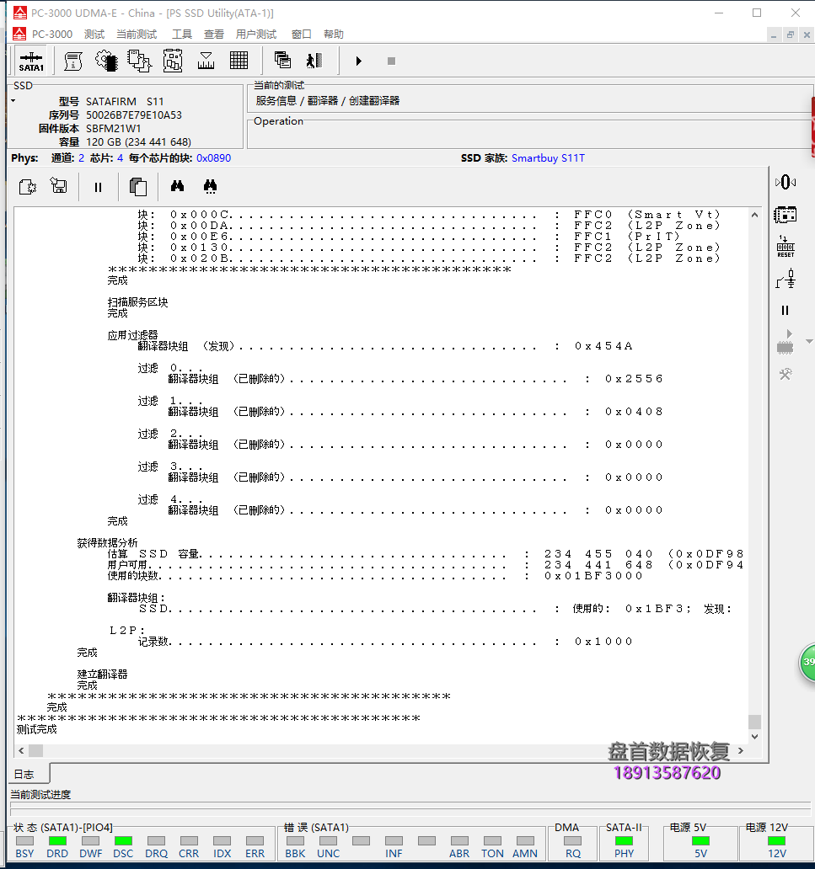
Task: Click the find next binoculars icon
Action: point(210,186)
